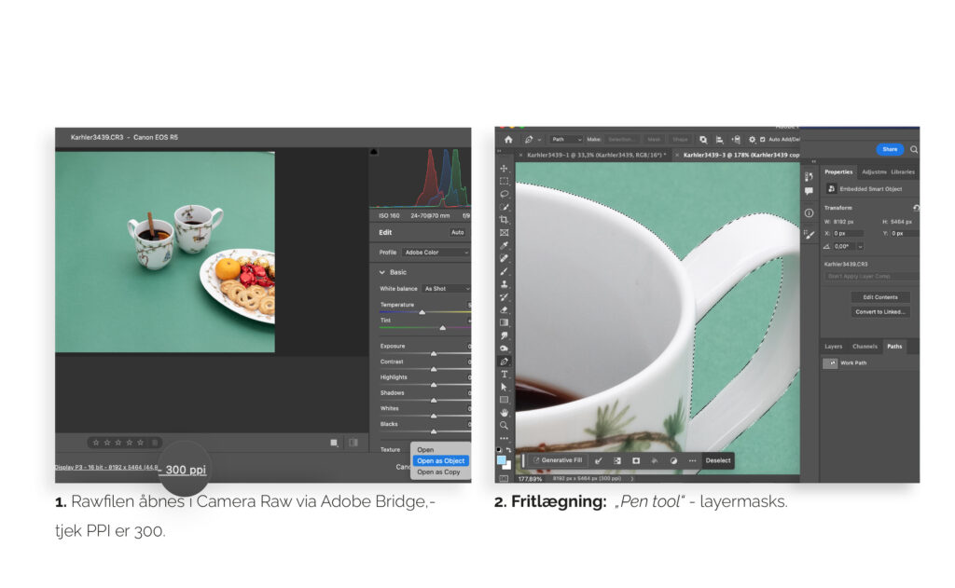Select the Pen tool in the toolbar
The height and width of the screenshot is (588, 955).
505,361
